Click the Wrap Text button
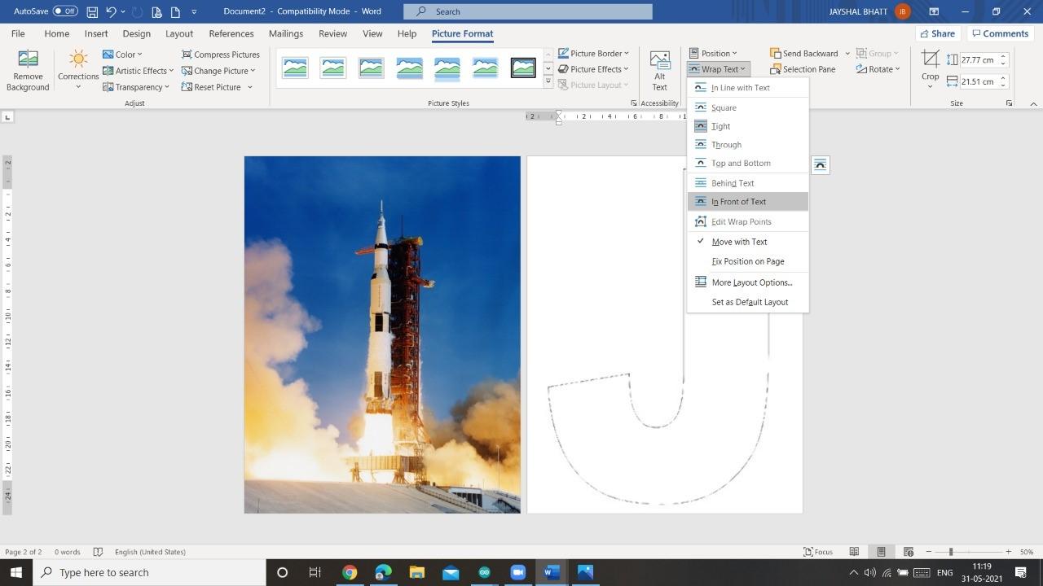 click(x=717, y=69)
